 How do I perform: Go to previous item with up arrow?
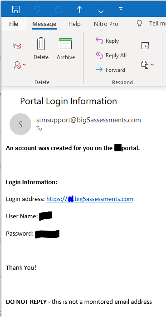(x=80, y=9)
